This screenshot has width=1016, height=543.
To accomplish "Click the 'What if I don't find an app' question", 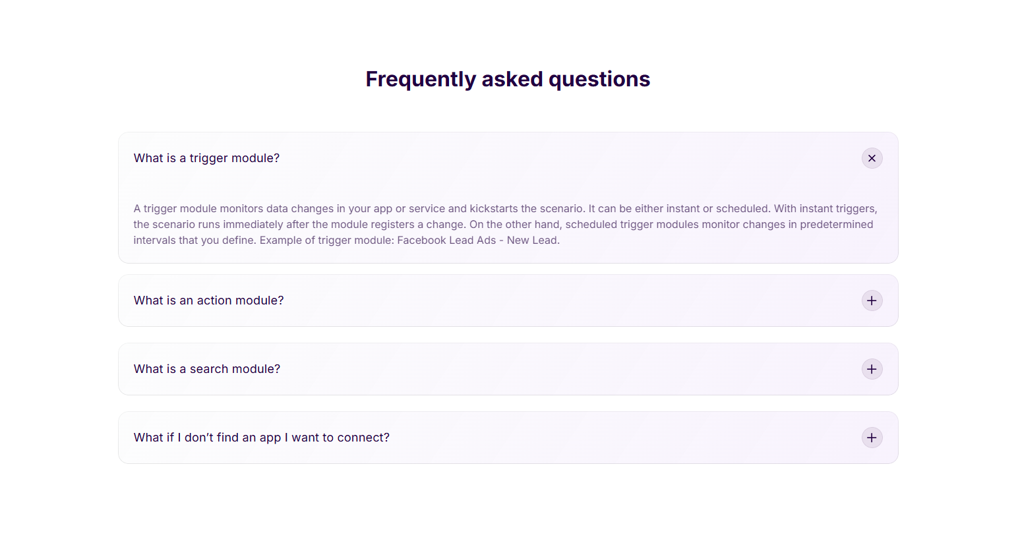I will click(x=261, y=438).
